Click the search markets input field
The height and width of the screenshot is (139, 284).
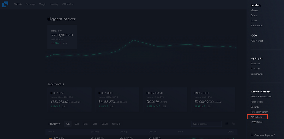pos(206,124)
